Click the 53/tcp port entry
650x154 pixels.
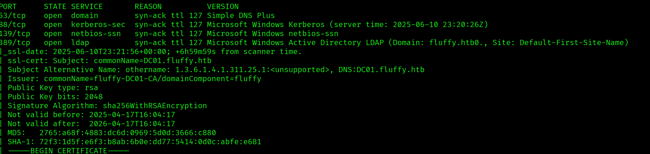pos(13,15)
